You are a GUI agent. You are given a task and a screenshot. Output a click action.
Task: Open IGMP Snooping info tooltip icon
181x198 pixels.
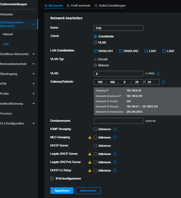click(x=115, y=129)
